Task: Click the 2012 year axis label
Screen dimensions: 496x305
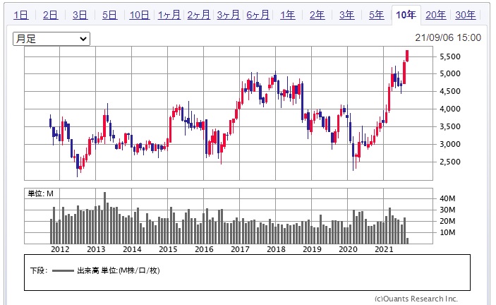Action: 60,249
